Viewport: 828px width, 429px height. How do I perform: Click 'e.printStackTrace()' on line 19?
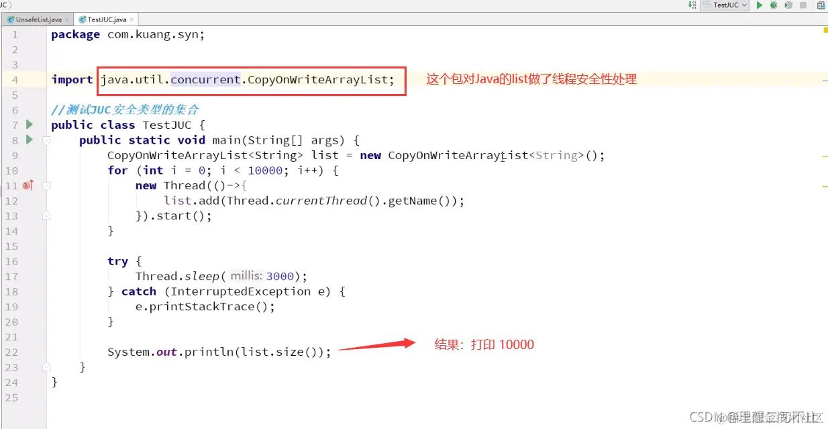point(201,306)
